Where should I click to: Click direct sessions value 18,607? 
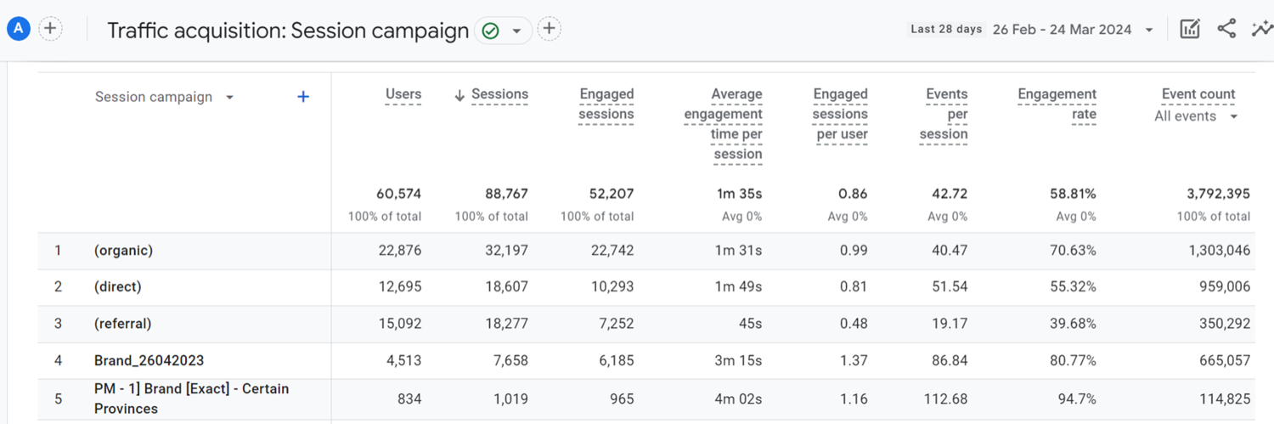pyautogui.click(x=506, y=287)
